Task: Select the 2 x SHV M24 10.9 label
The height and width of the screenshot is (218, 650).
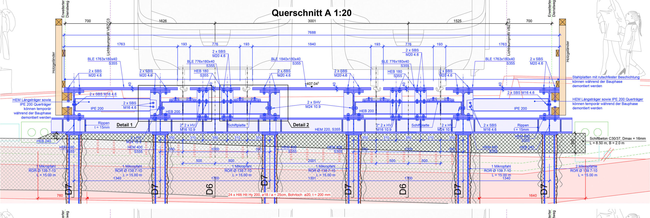Action: click(313, 105)
